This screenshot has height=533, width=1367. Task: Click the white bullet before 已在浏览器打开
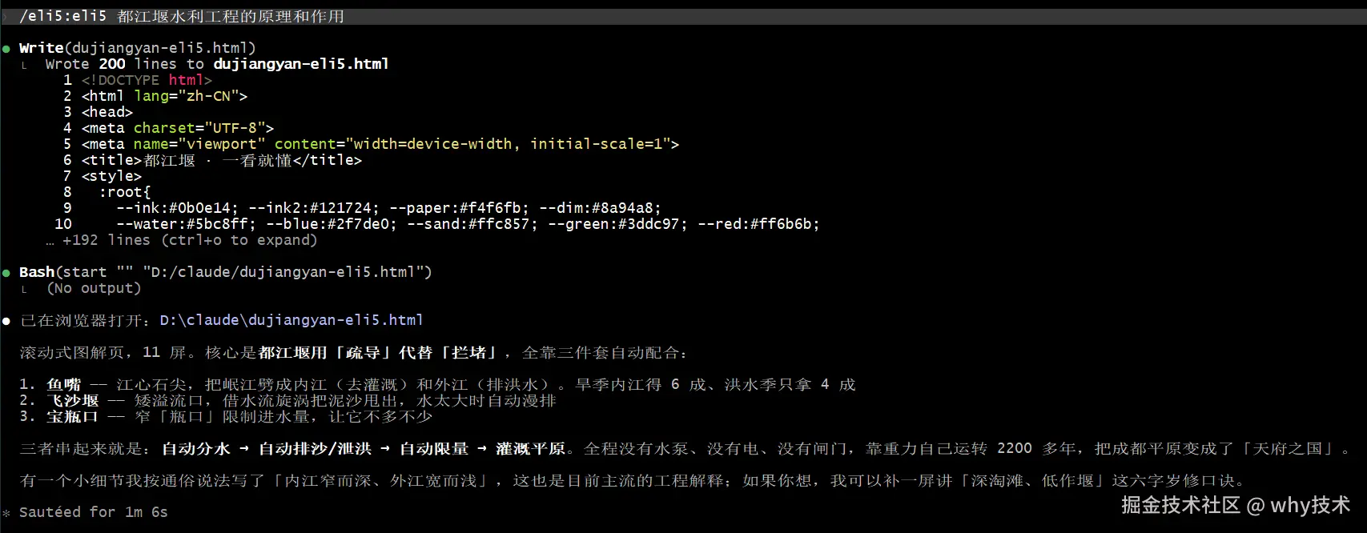point(6,321)
